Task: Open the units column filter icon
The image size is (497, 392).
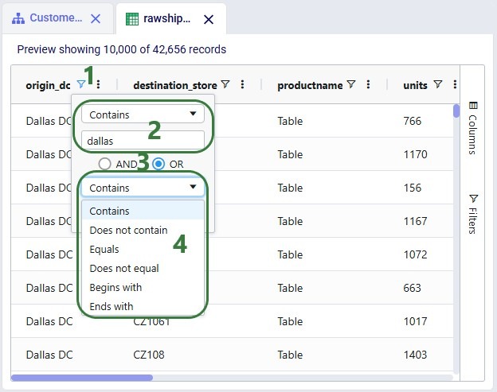Action: tap(438, 84)
